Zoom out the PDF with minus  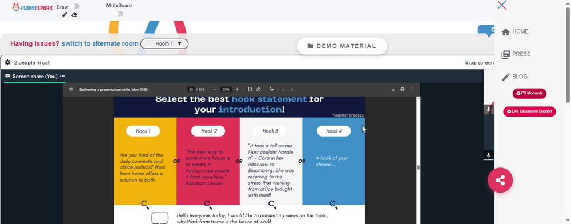click(215, 89)
